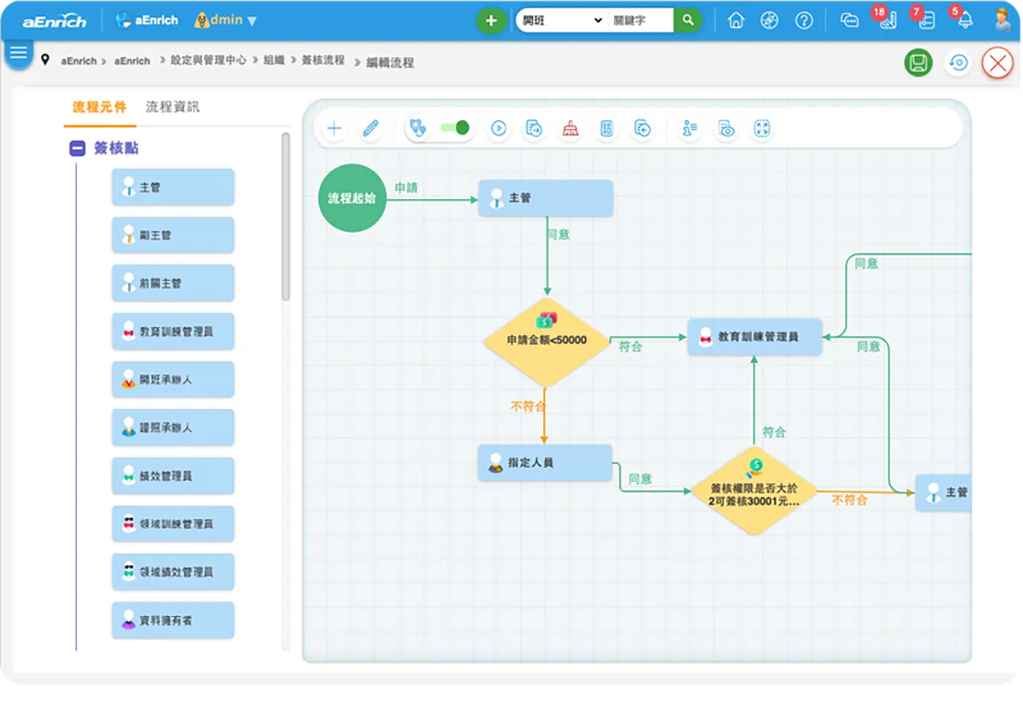The width and height of the screenshot is (1023, 703).
Task: Open the home page icon
Action: click(736, 20)
